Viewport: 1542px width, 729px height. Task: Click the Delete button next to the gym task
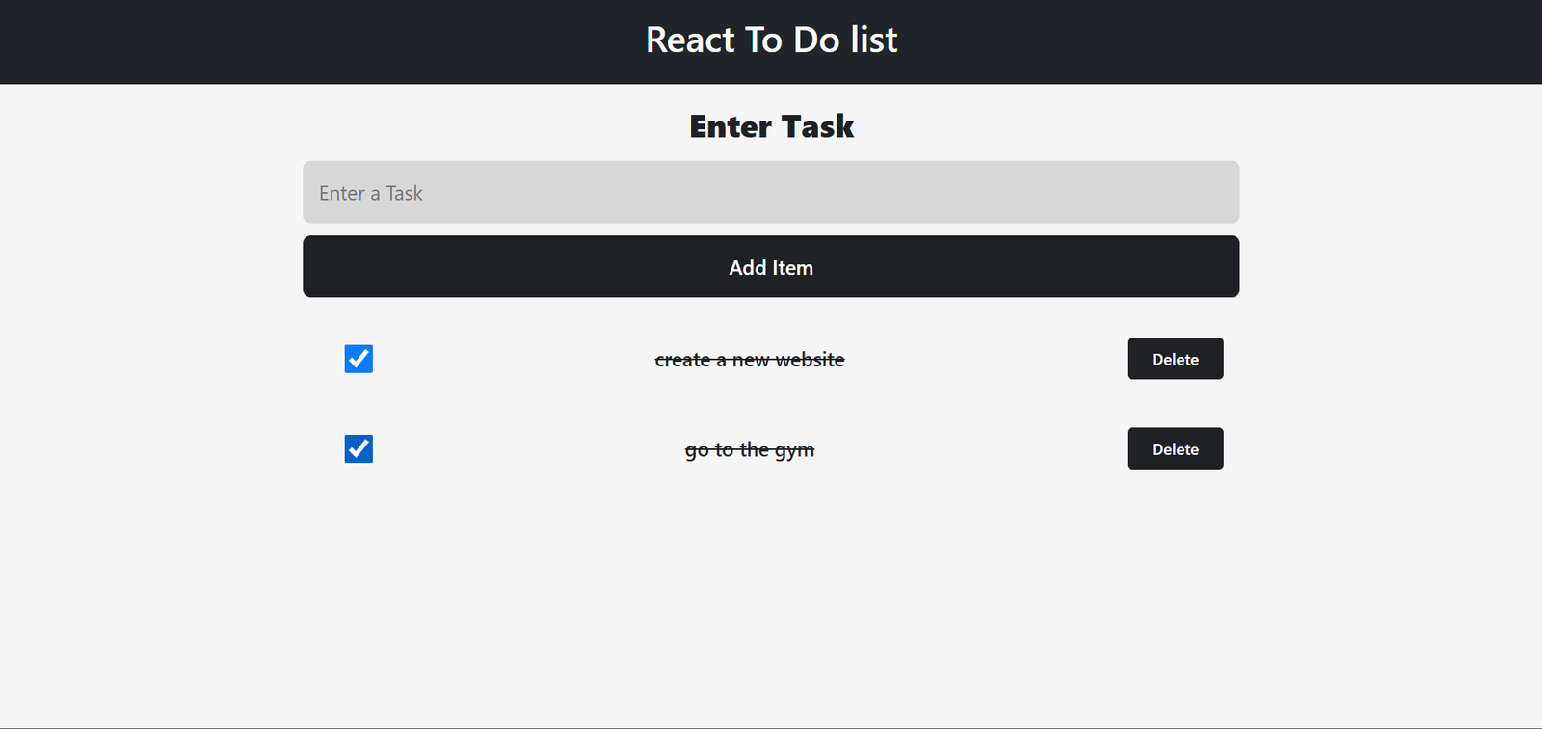click(1175, 449)
